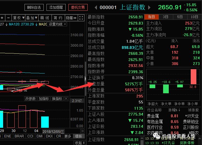Image resolution: width=202 pixels, height=145 pixels.
Task: Sort by 涨幅% column arrow
Action: (179, 110)
